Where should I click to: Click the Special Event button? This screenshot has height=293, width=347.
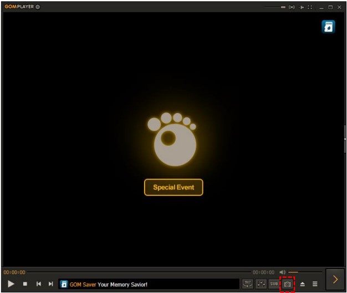[173, 187]
